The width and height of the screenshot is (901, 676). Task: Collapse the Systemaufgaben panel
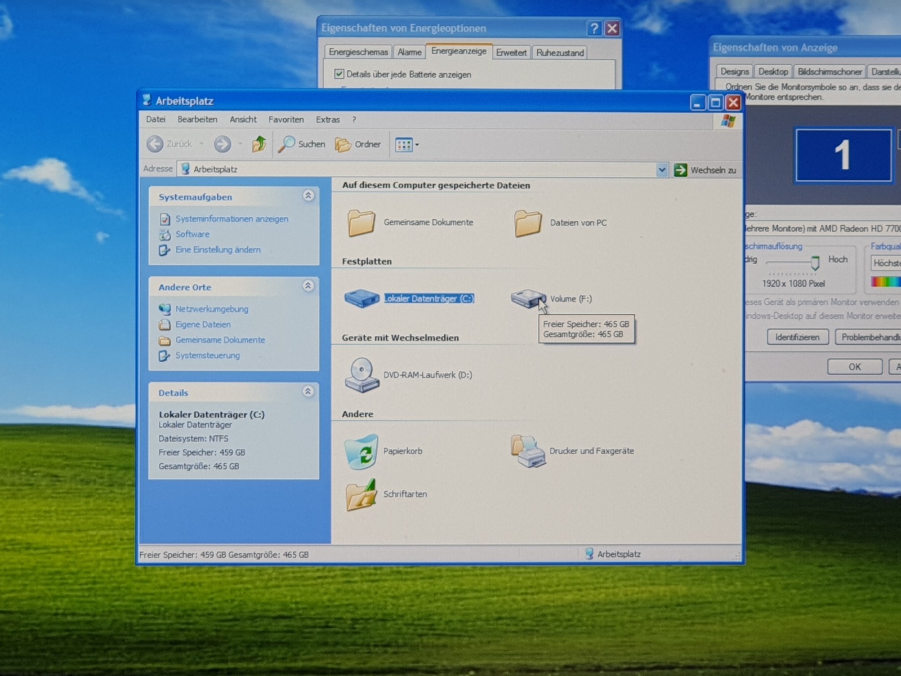(x=308, y=195)
